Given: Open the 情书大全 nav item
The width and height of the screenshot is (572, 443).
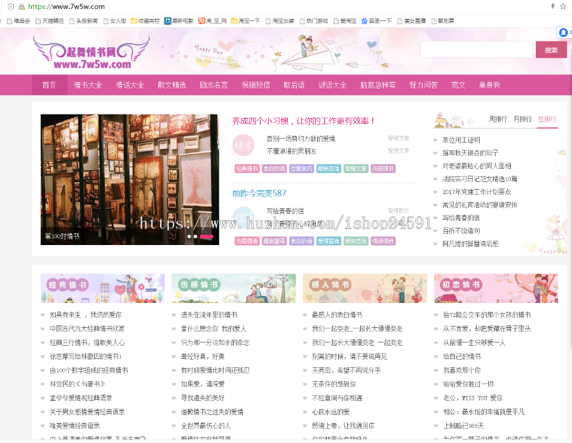Looking at the screenshot, I should point(88,85).
